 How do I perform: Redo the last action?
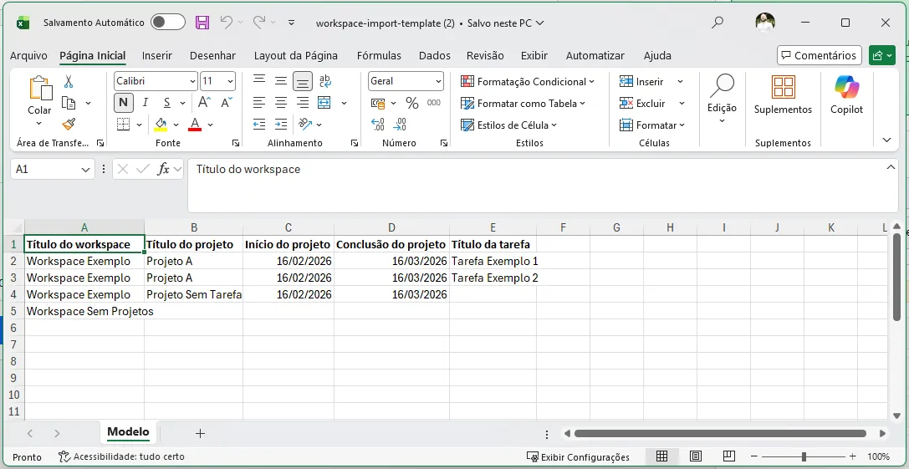tap(259, 23)
